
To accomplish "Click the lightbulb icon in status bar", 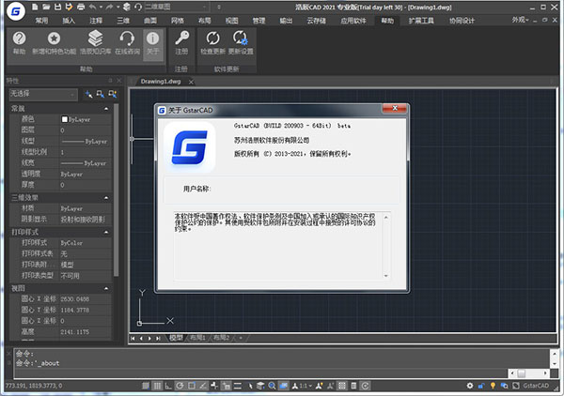I will pyautogui.click(x=493, y=386).
